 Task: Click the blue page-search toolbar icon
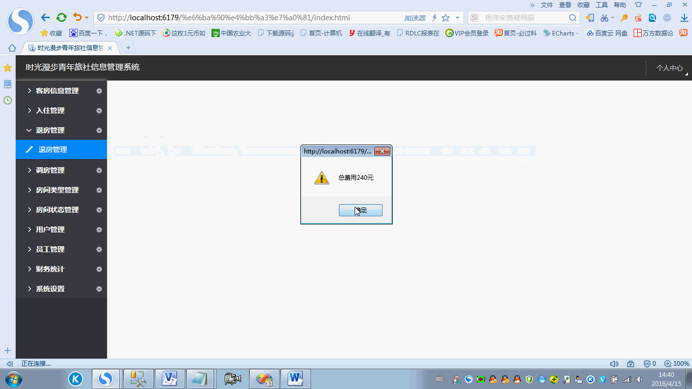pos(652,18)
